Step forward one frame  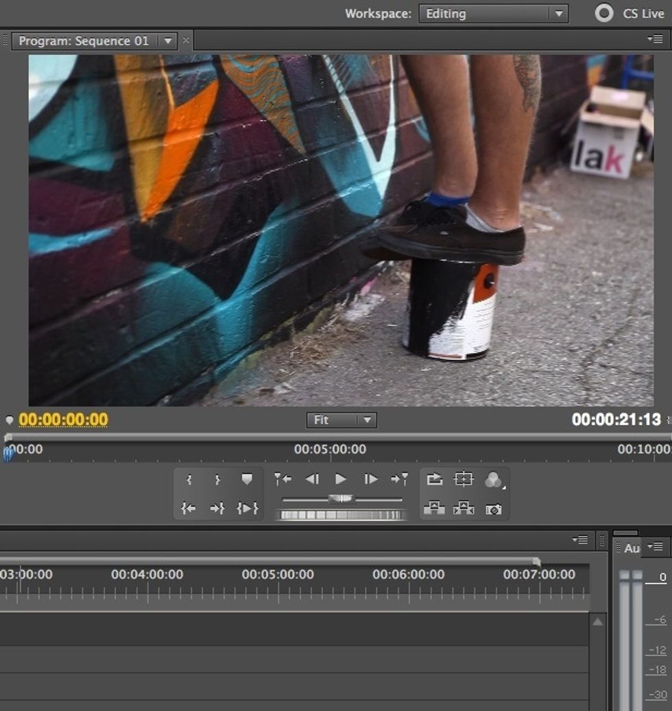[371, 478]
